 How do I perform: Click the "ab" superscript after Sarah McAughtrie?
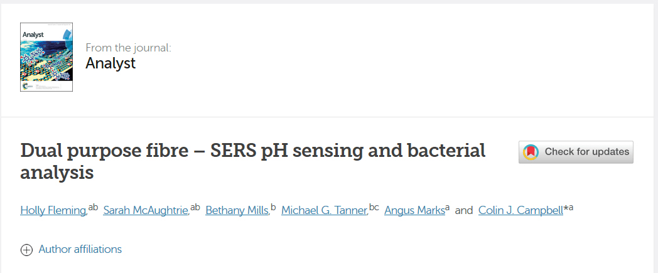(195, 207)
